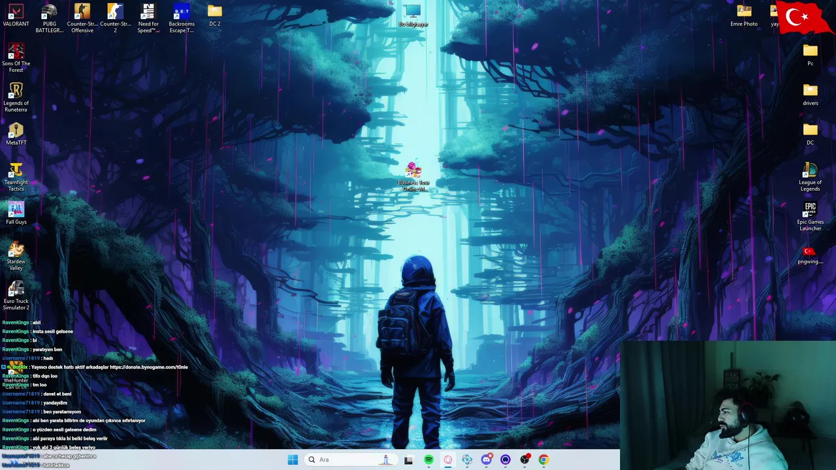
Task: Open OBS Studio from the taskbar
Action: click(x=524, y=460)
